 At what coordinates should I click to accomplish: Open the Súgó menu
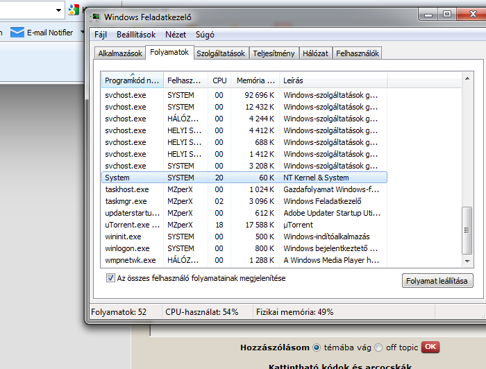coord(205,35)
